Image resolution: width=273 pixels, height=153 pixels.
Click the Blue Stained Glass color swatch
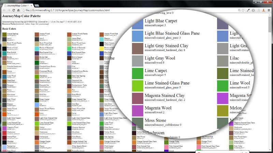click(69, 53)
